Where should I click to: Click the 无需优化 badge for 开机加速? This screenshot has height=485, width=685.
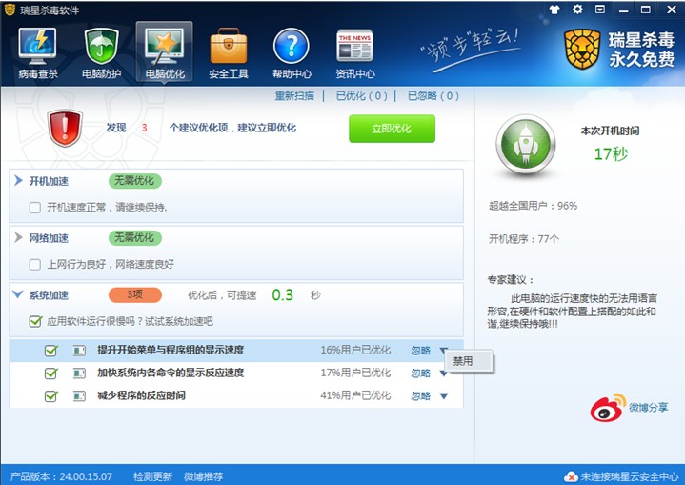click(135, 181)
